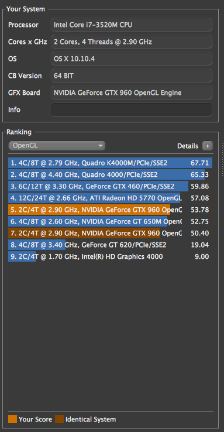Click the OS X 10.10.4 field

[x=132, y=59]
